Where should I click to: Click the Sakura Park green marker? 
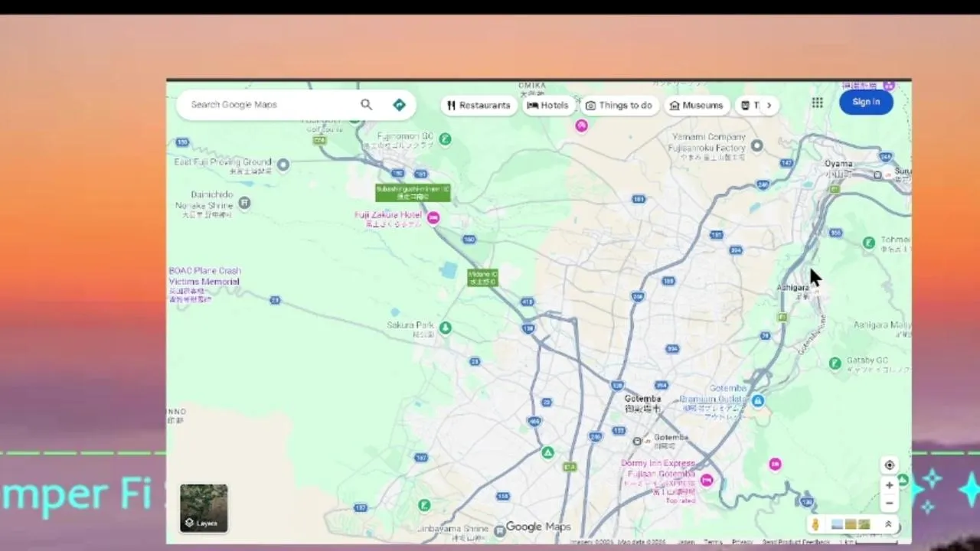445,328
